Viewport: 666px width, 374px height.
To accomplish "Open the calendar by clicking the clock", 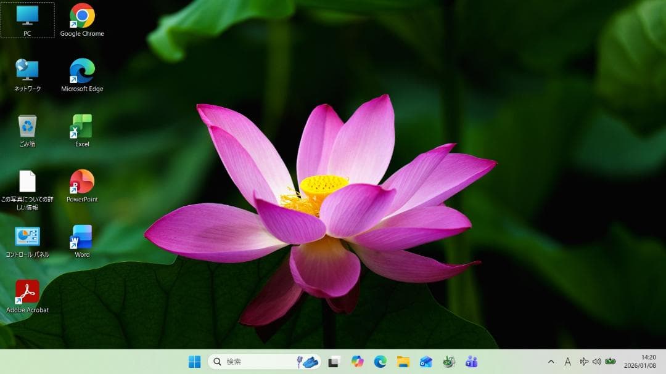I will 641,362.
